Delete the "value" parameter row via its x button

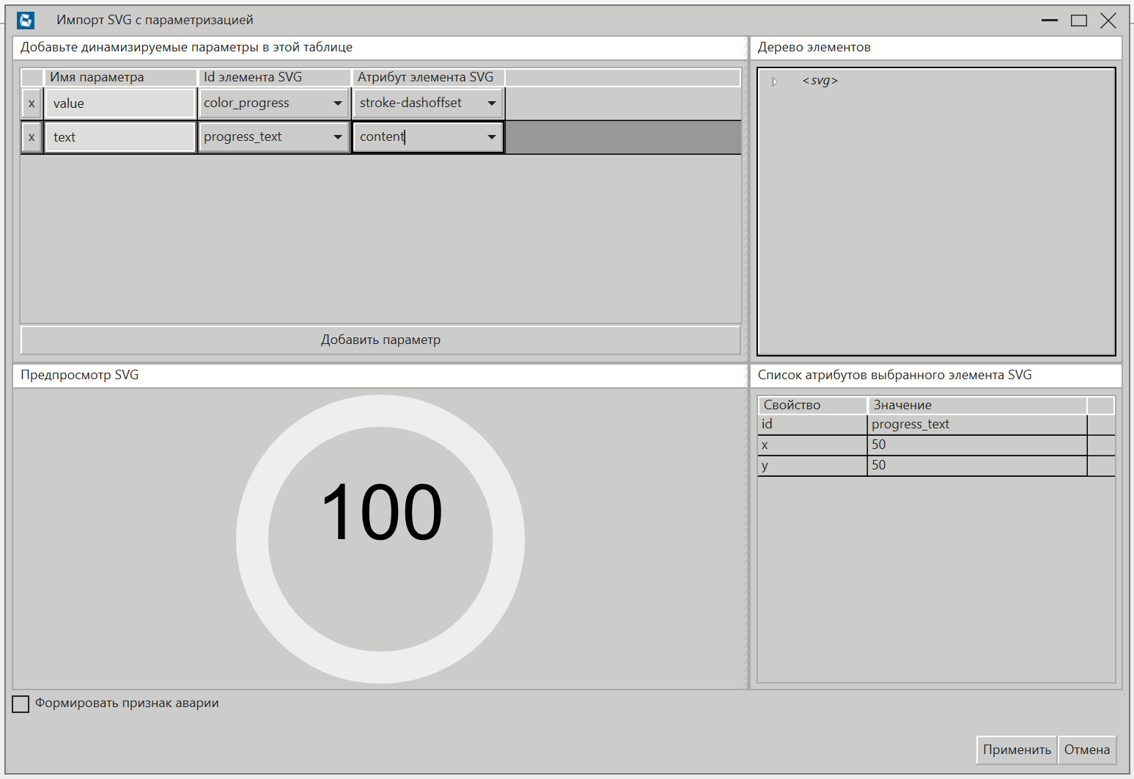coord(31,103)
